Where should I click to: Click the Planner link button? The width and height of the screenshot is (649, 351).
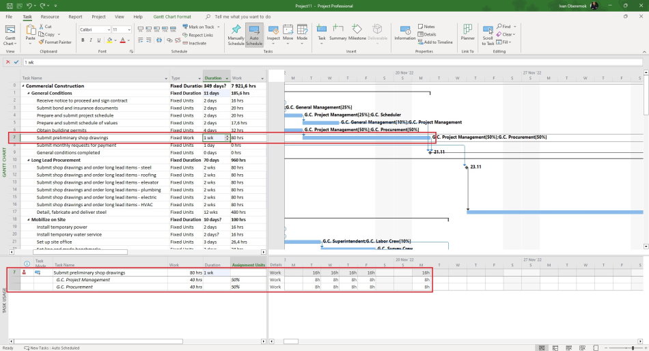click(x=468, y=33)
